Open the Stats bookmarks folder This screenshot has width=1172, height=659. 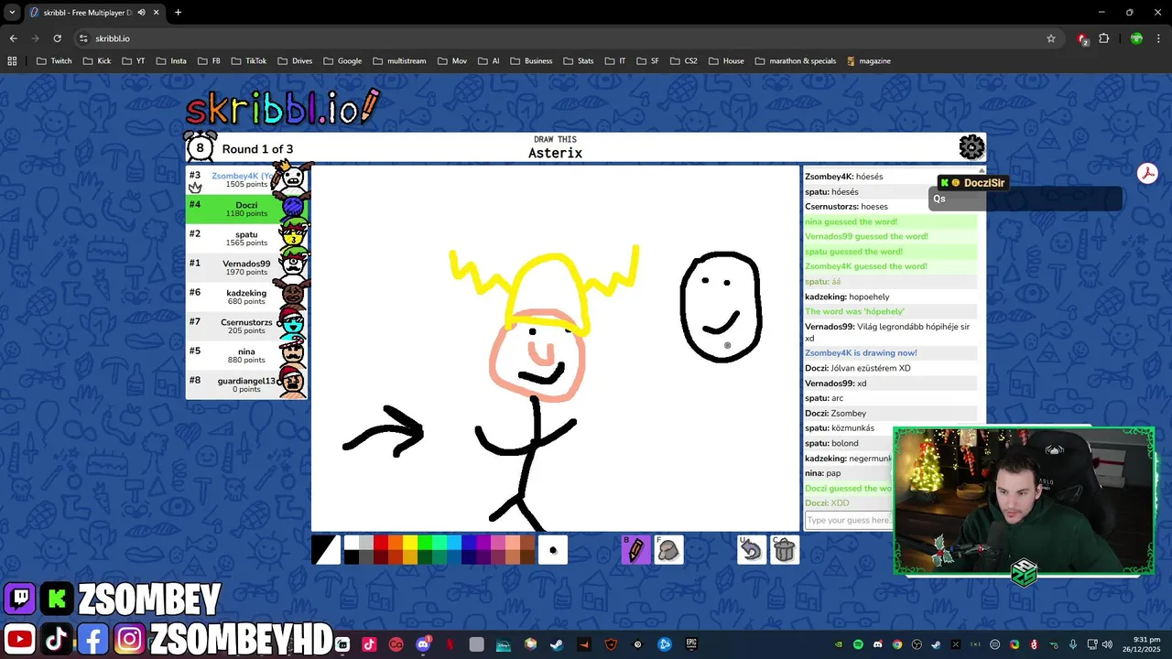tap(577, 61)
